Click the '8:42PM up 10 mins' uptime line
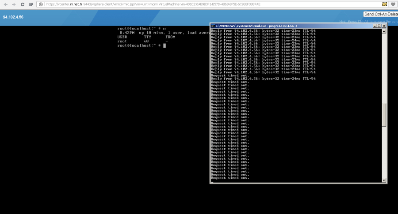398x214 pixels. click(x=165, y=33)
